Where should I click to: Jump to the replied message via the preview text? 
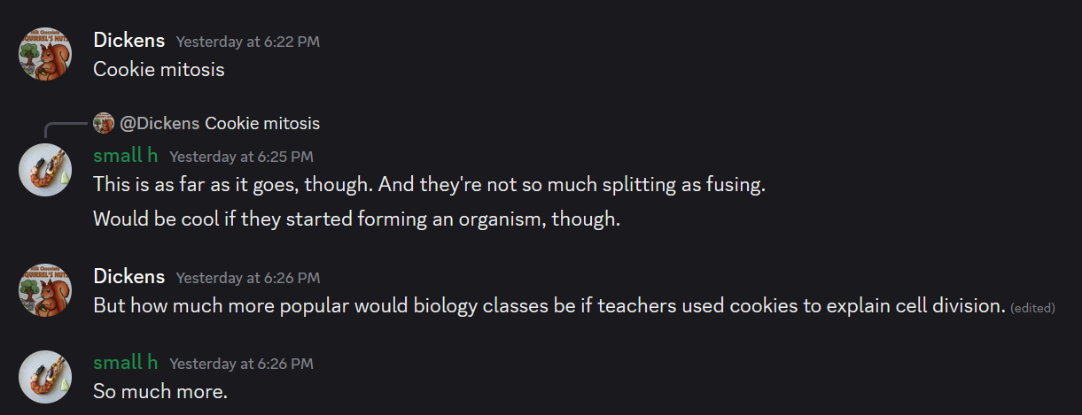262,123
